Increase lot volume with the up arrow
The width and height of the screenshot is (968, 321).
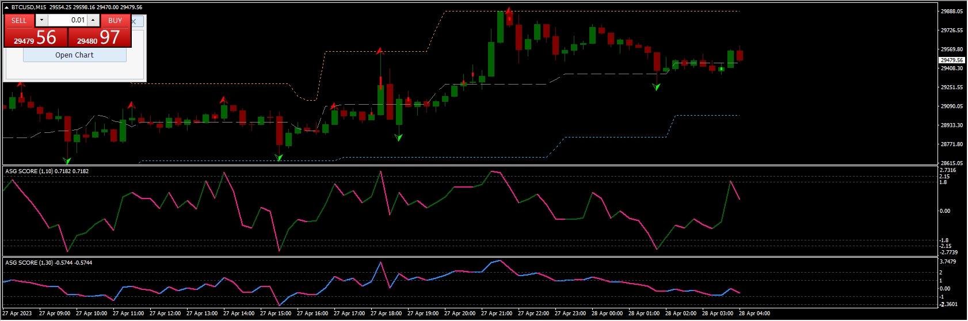tap(93, 20)
